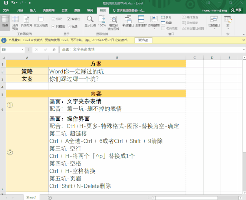Open the Review (审阅) tab
Image resolution: width=246 pixels, height=200 pixels.
tap(90, 10)
